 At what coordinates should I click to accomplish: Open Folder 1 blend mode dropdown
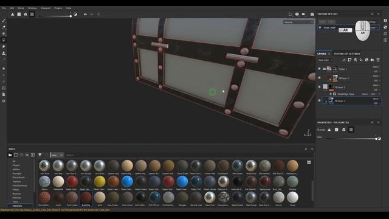coord(376,67)
